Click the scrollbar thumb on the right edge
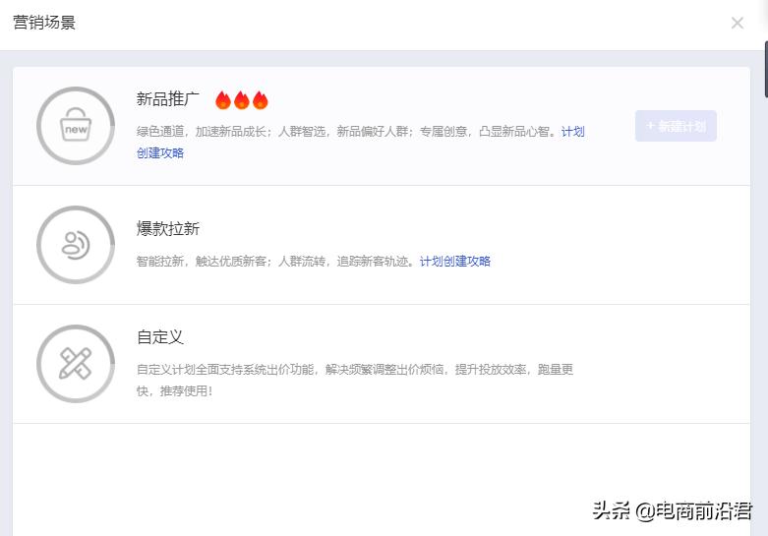 pyautogui.click(x=766, y=70)
